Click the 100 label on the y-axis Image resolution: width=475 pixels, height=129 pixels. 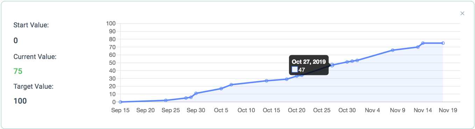pyautogui.click(x=111, y=23)
